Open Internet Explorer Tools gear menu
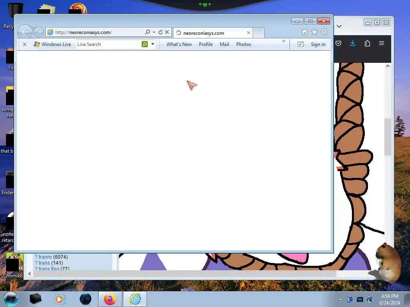This screenshot has height=307, width=410. coord(324,32)
